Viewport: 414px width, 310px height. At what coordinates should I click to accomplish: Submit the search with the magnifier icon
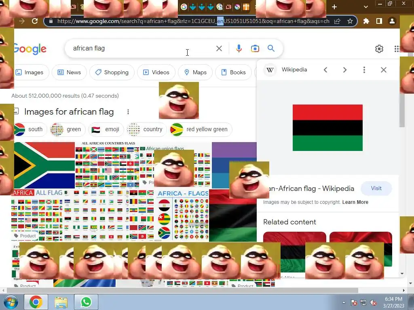[271, 48]
